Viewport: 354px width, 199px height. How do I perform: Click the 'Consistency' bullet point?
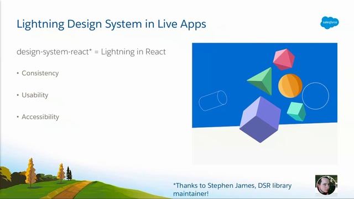(38, 73)
